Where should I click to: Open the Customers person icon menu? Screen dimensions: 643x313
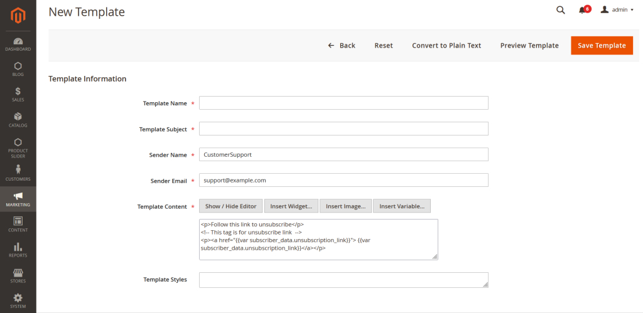[18, 172]
